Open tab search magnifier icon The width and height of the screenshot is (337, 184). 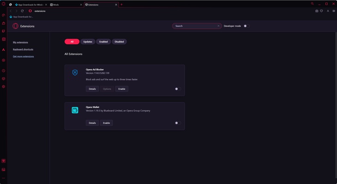click(312, 4)
